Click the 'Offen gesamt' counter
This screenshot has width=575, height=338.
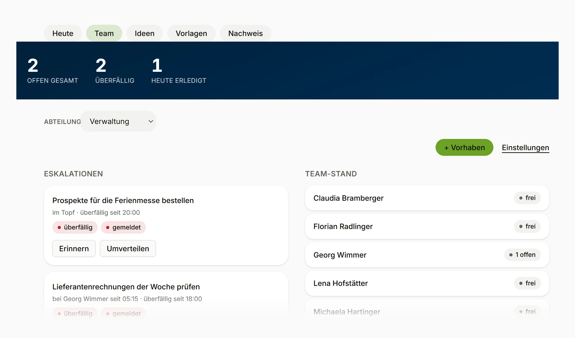pyautogui.click(x=53, y=70)
